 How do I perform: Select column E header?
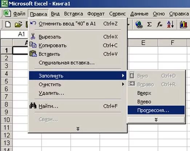click(143, 42)
